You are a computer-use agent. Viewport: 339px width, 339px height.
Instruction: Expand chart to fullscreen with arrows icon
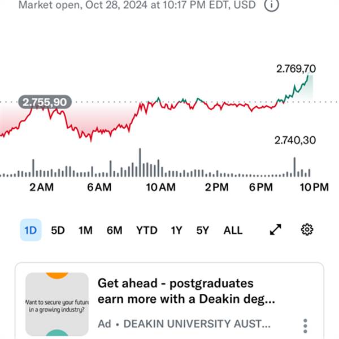click(x=276, y=229)
